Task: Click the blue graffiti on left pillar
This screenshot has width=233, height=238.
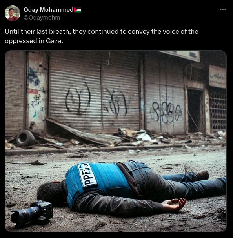Action: [x=34, y=76]
